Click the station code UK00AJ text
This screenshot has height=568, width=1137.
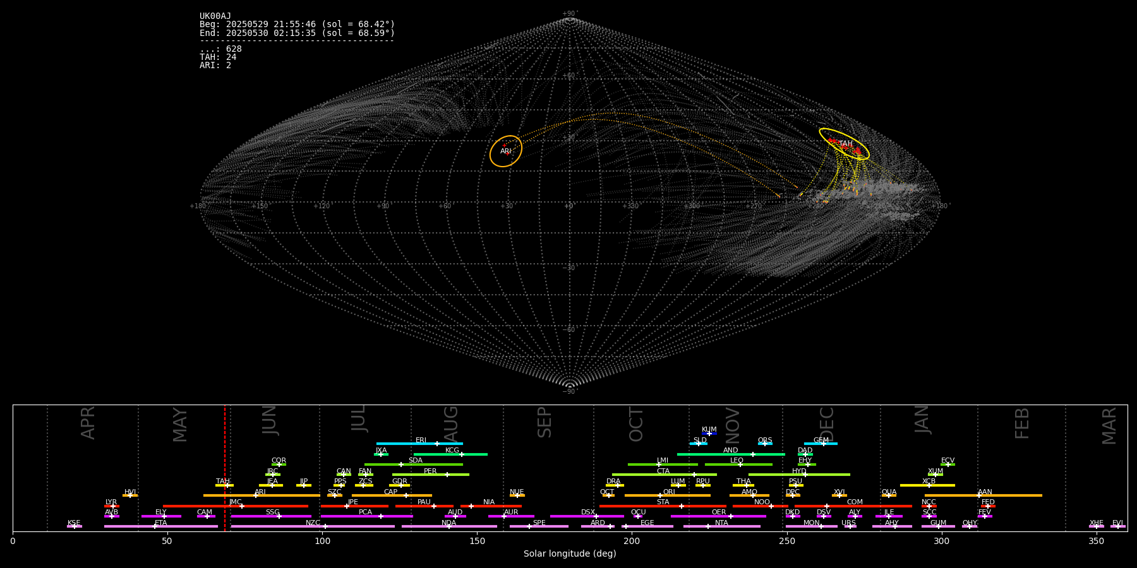[x=215, y=16]
